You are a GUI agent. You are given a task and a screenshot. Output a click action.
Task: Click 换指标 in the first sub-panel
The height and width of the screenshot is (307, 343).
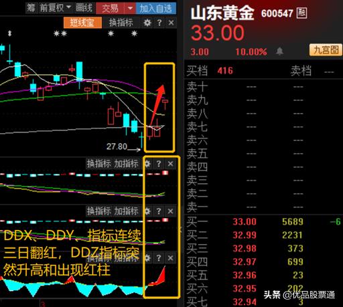point(98,164)
